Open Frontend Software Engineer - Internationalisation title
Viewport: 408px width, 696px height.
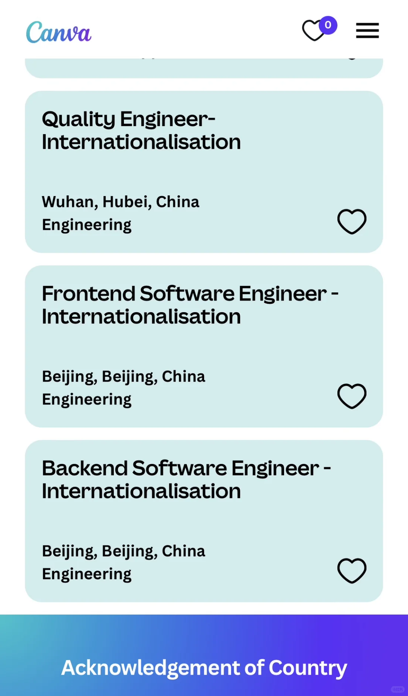[x=190, y=305]
